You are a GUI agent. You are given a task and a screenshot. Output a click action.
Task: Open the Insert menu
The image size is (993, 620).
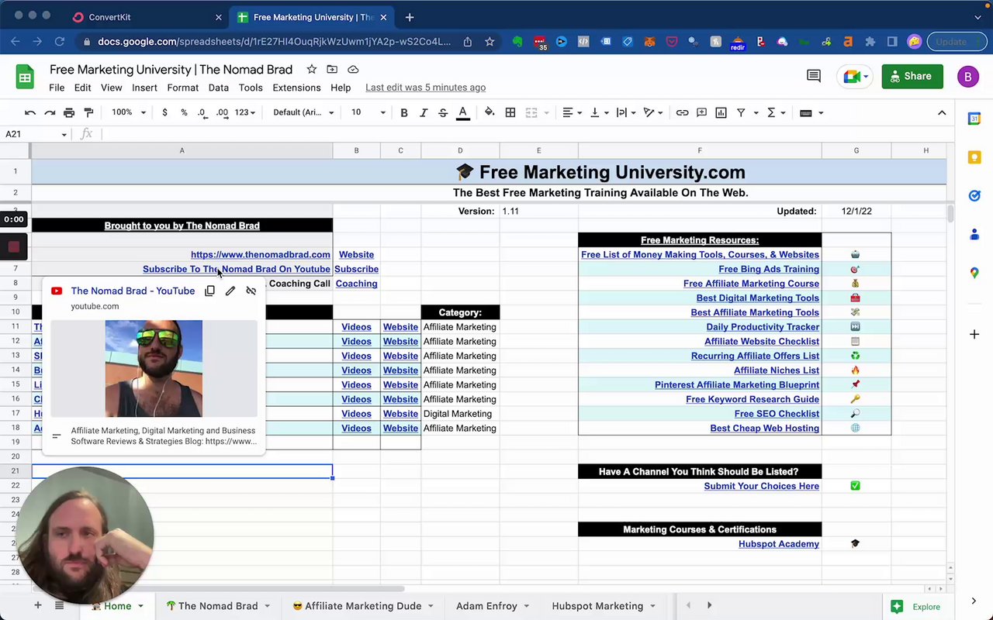144,88
